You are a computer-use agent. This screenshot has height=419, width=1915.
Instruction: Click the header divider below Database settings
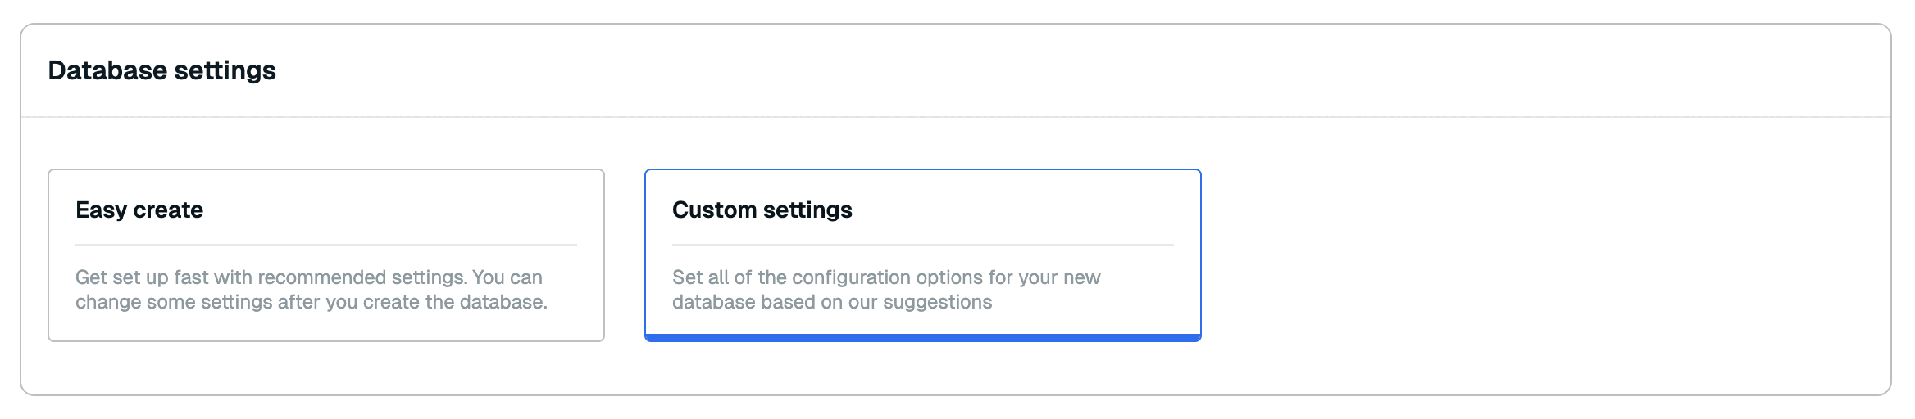955,117
